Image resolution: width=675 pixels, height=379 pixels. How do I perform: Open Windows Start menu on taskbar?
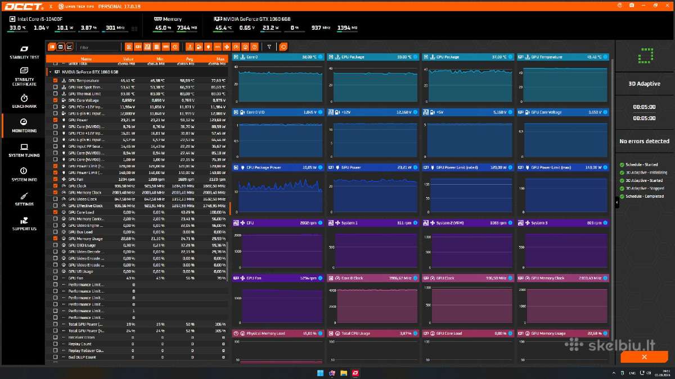point(320,373)
